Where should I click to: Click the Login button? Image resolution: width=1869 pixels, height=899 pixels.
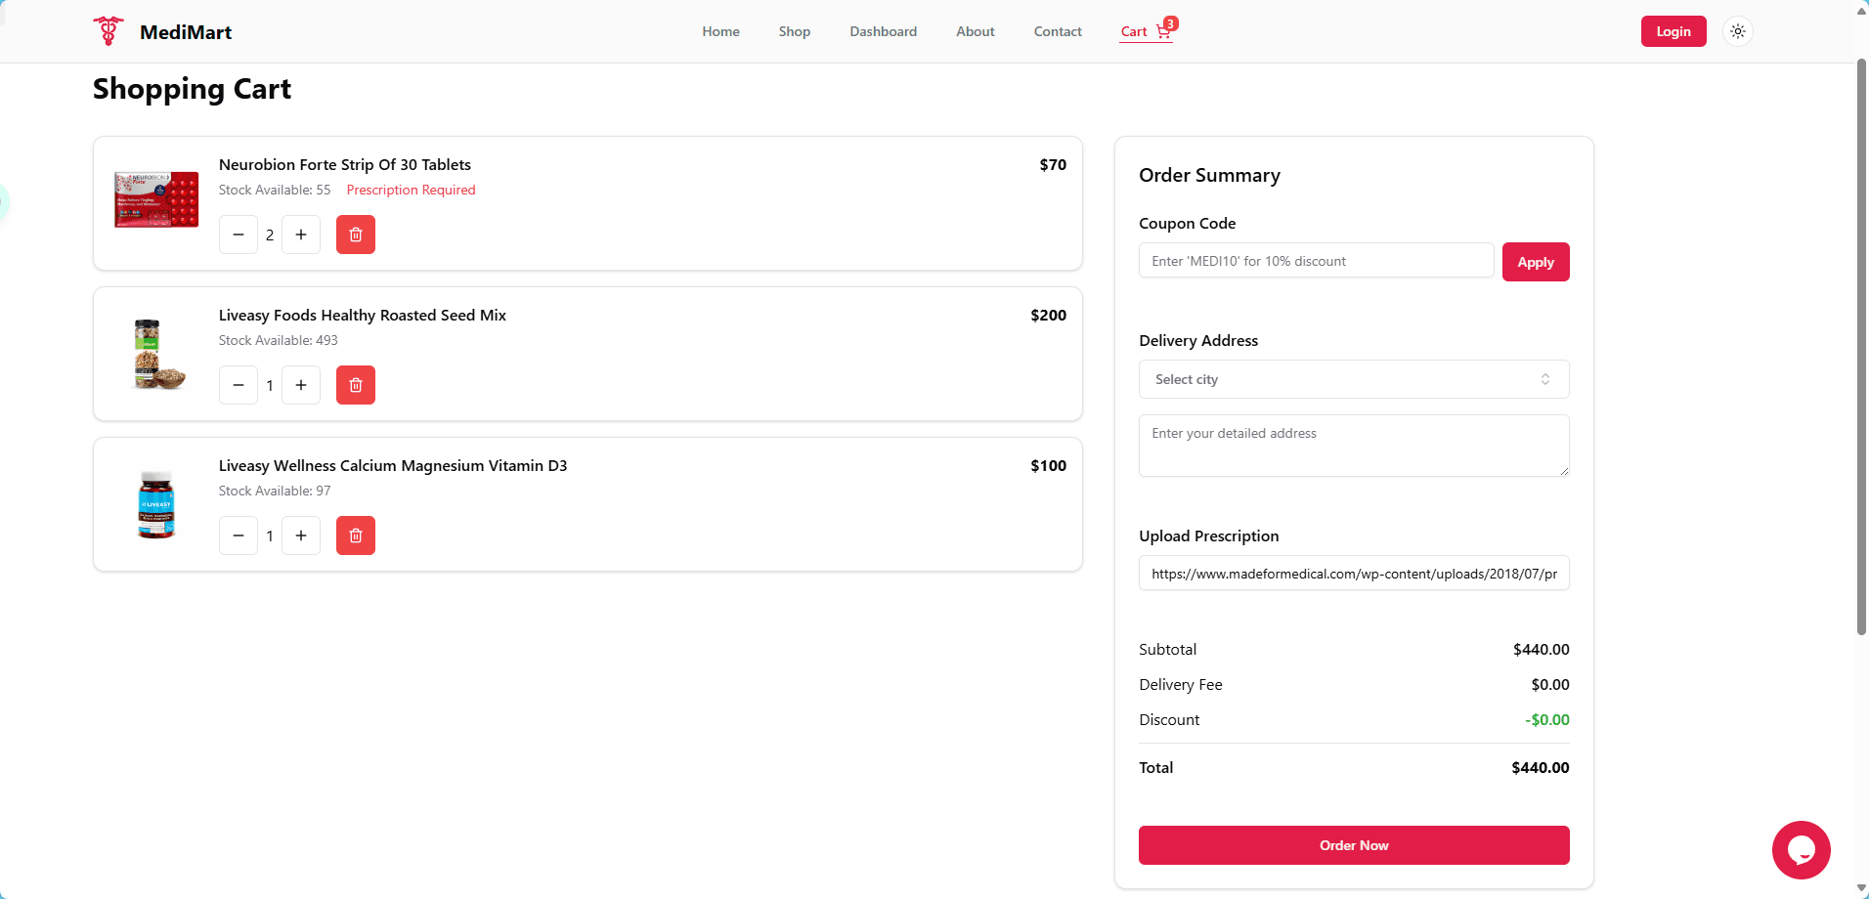(x=1673, y=31)
